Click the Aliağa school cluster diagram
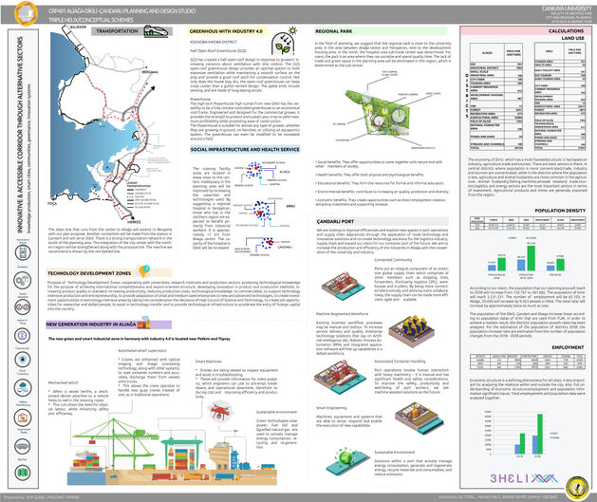The height and width of the screenshot is (502, 597). (263, 174)
